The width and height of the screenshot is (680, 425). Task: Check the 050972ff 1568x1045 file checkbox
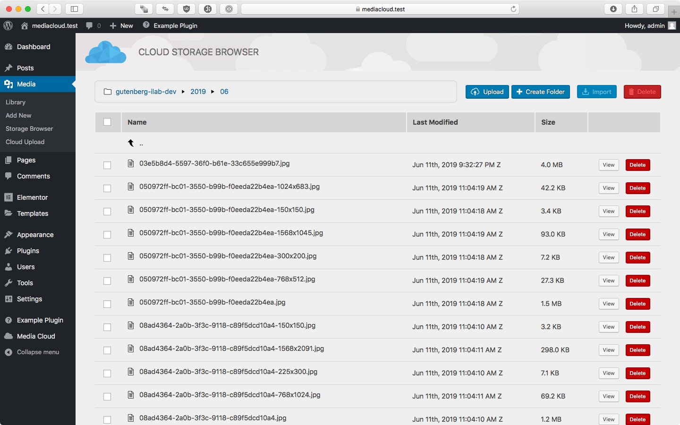107,235
